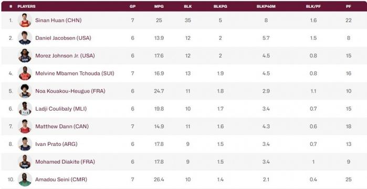Click Amadou Seini's avatar photo
Image resolution: width=367 pixels, height=189 pixels.
[25, 180]
